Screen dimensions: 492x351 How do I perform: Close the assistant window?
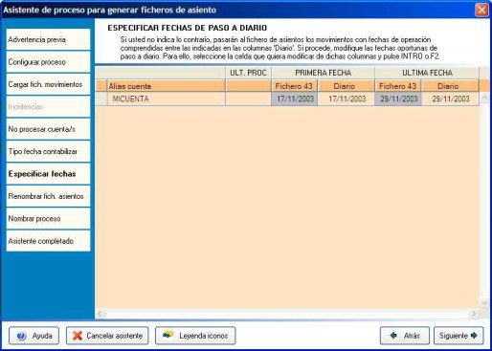click(481, 10)
